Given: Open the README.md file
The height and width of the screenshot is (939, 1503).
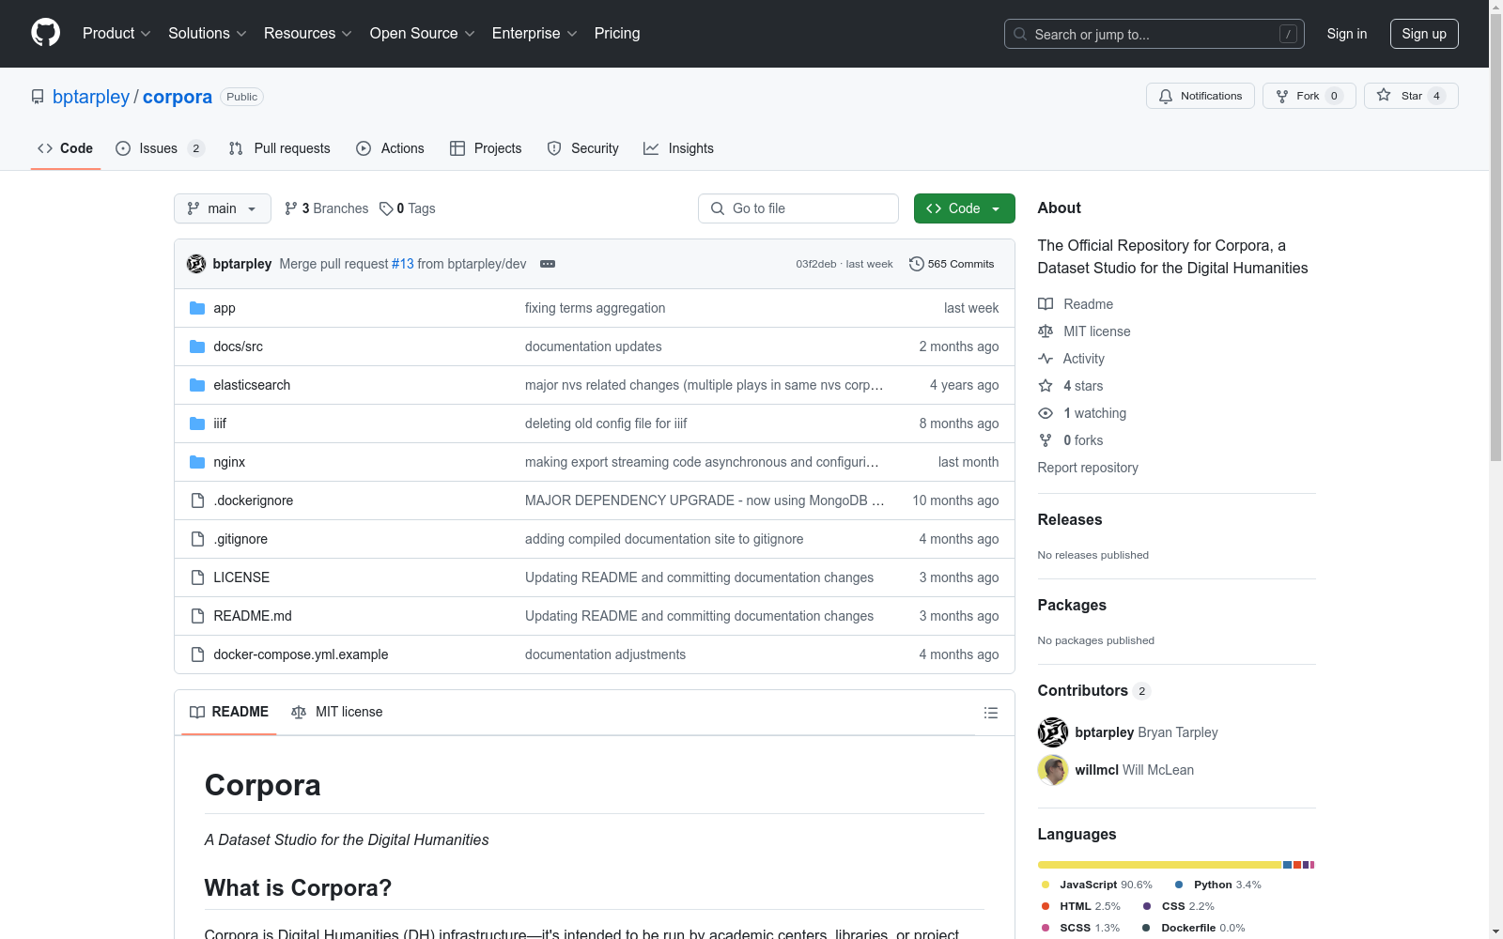Looking at the screenshot, I should click(253, 616).
